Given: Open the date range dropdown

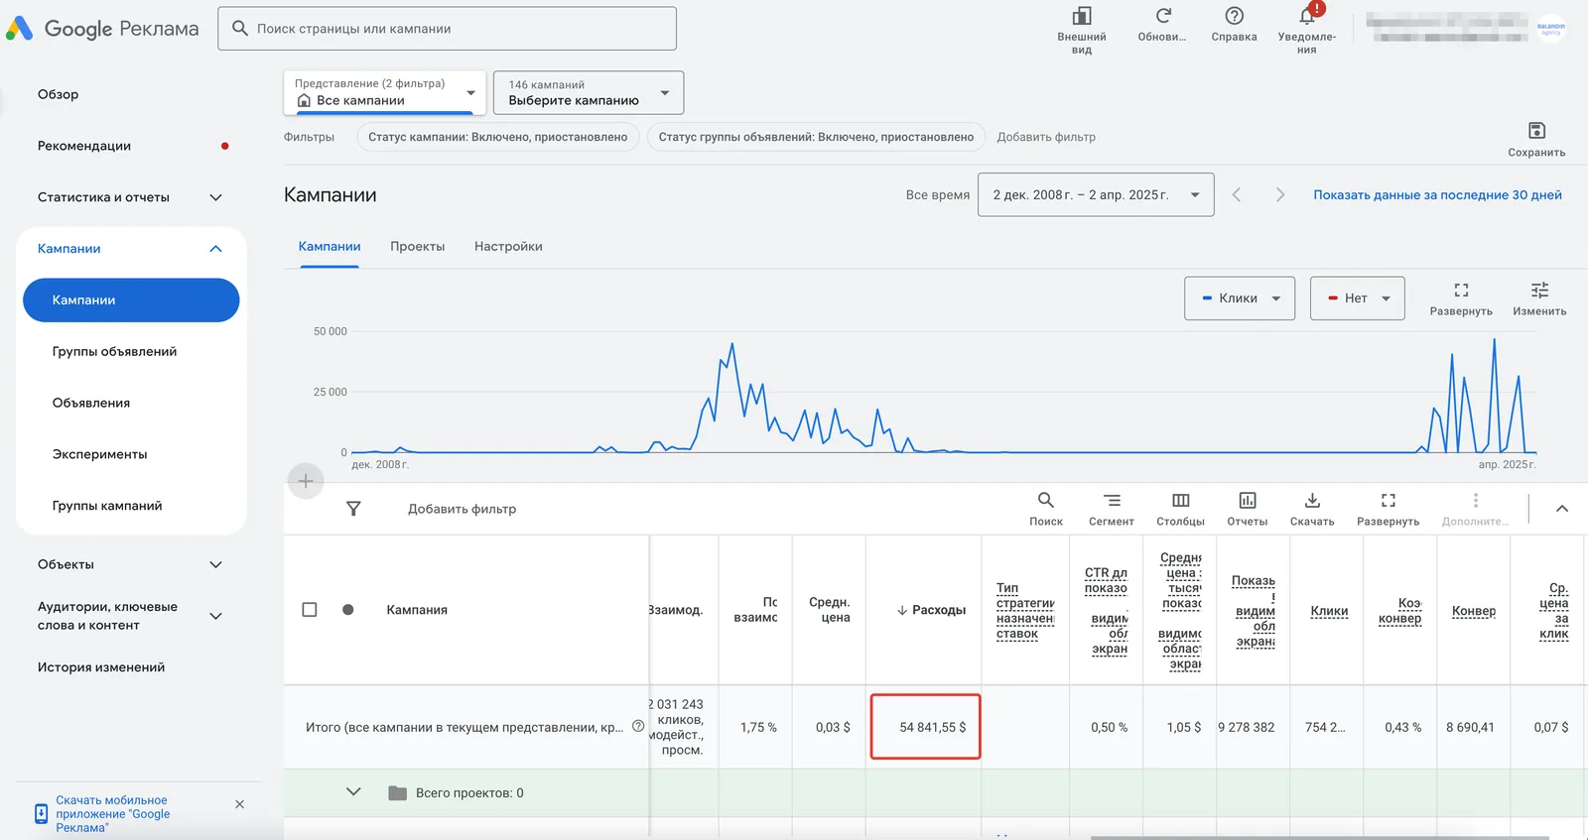Looking at the screenshot, I should pyautogui.click(x=1096, y=194).
